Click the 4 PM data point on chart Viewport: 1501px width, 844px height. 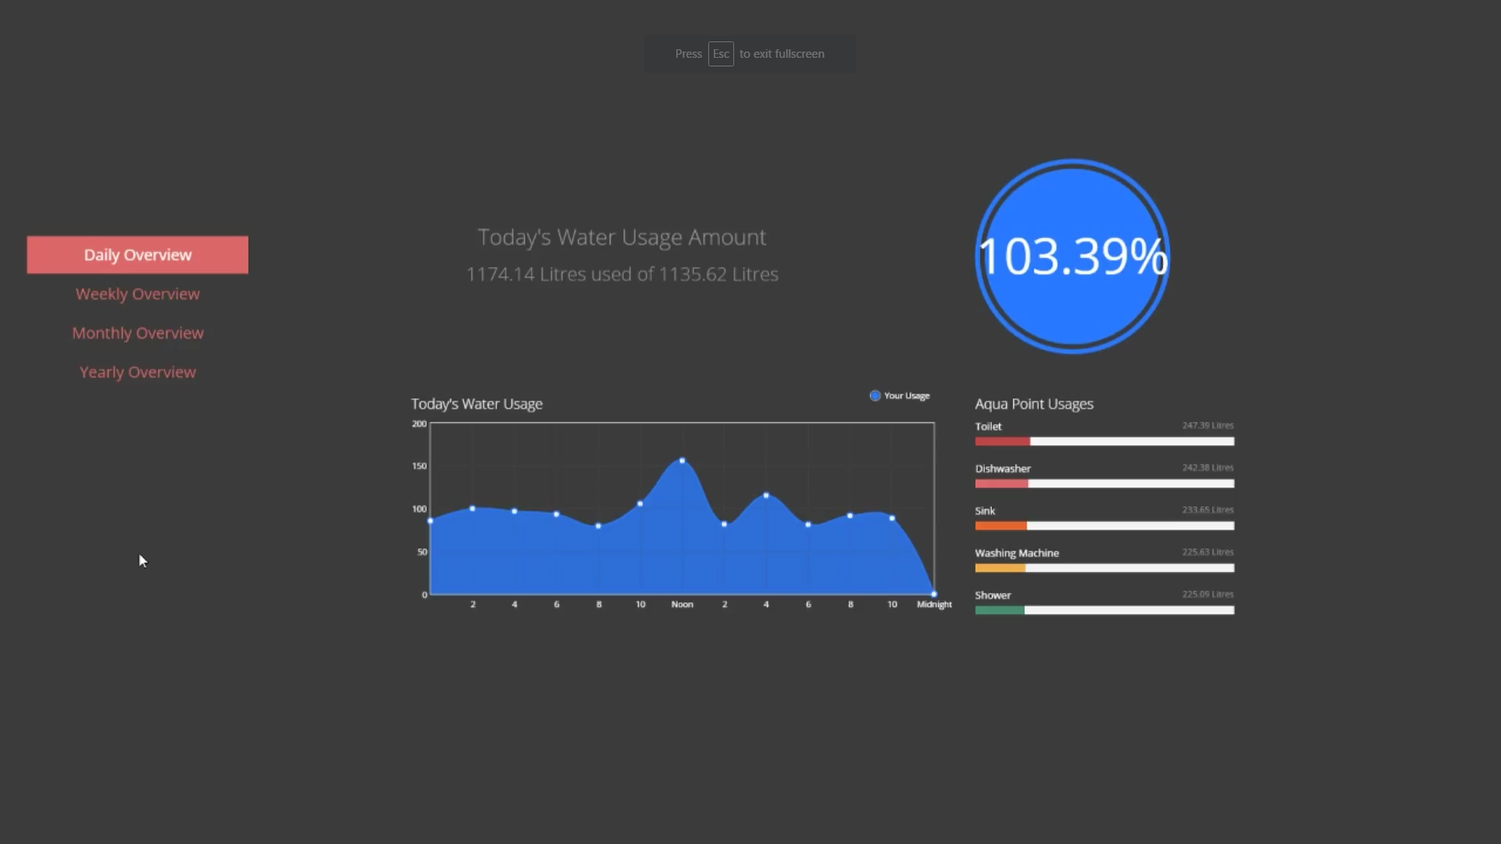coord(766,495)
